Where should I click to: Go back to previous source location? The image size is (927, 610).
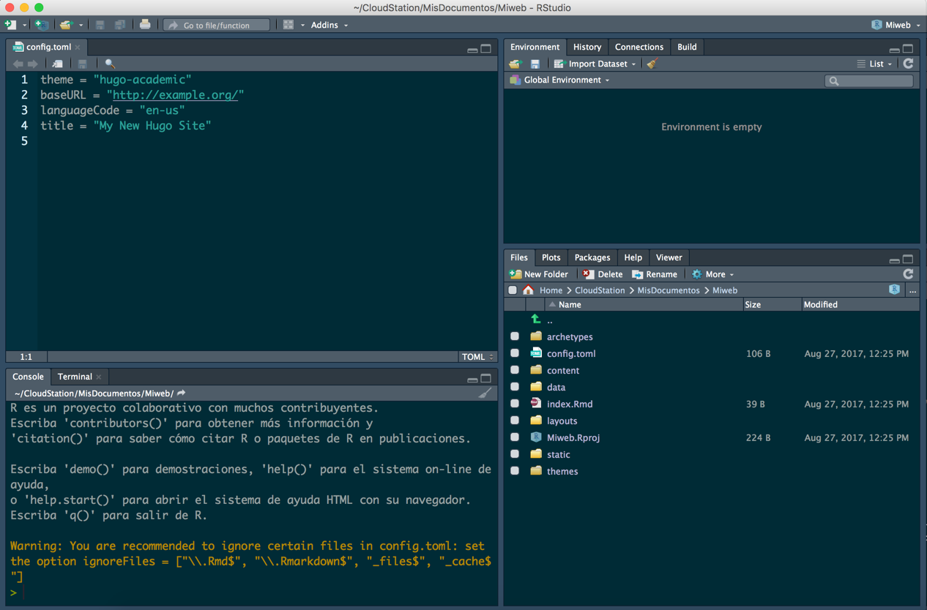(x=18, y=64)
